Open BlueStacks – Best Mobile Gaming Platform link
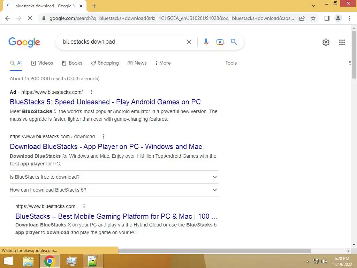The height and width of the screenshot is (268, 357). [116, 216]
